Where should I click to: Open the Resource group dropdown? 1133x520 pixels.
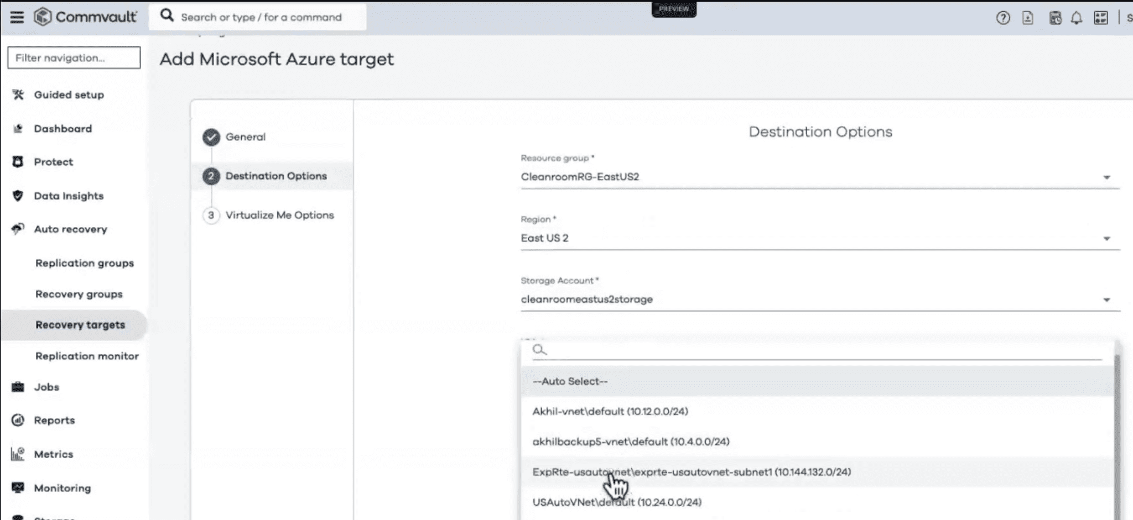pyautogui.click(x=1106, y=177)
